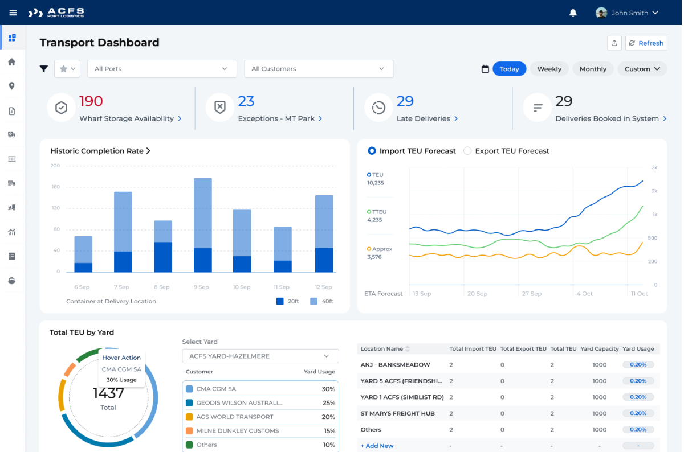Image resolution: width=684 pixels, height=452 pixels.
Task: Click the notification bell icon
Action: [x=573, y=13]
